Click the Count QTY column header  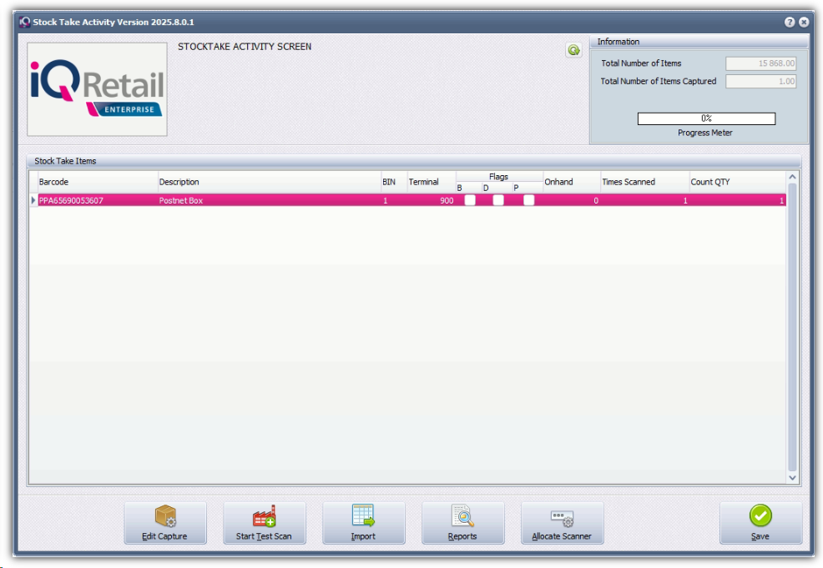click(737, 182)
